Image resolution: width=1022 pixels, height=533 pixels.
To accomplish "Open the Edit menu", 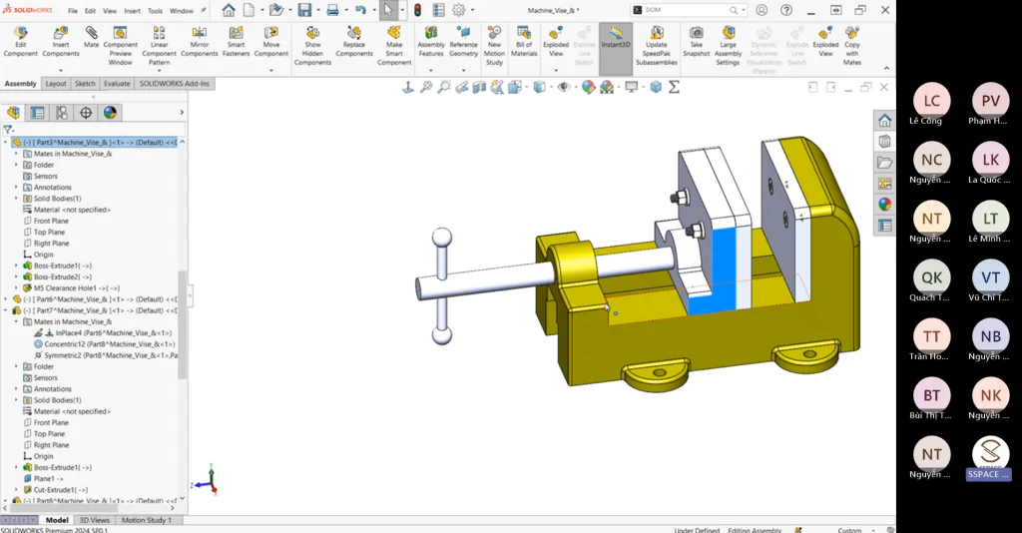I will 90,11.
